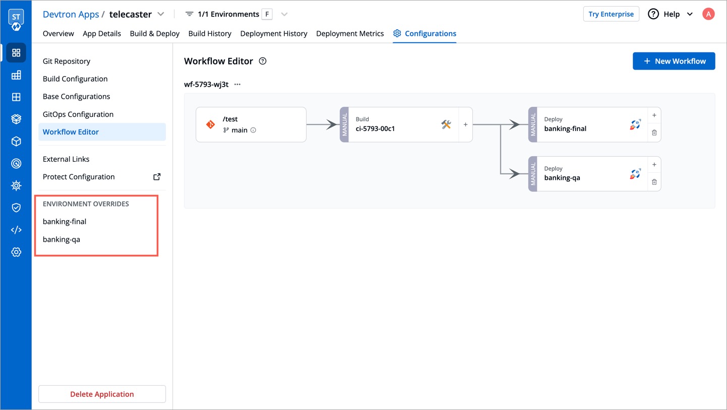This screenshot has width=727, height=410.
Task: Open the Help dropdown chevron
Action: click(x=689, y=14)
